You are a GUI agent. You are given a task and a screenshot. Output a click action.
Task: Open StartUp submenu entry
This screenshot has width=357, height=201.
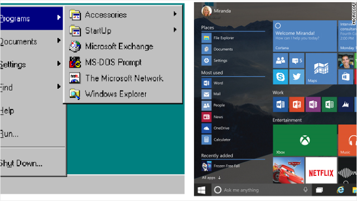coord(123,31)
